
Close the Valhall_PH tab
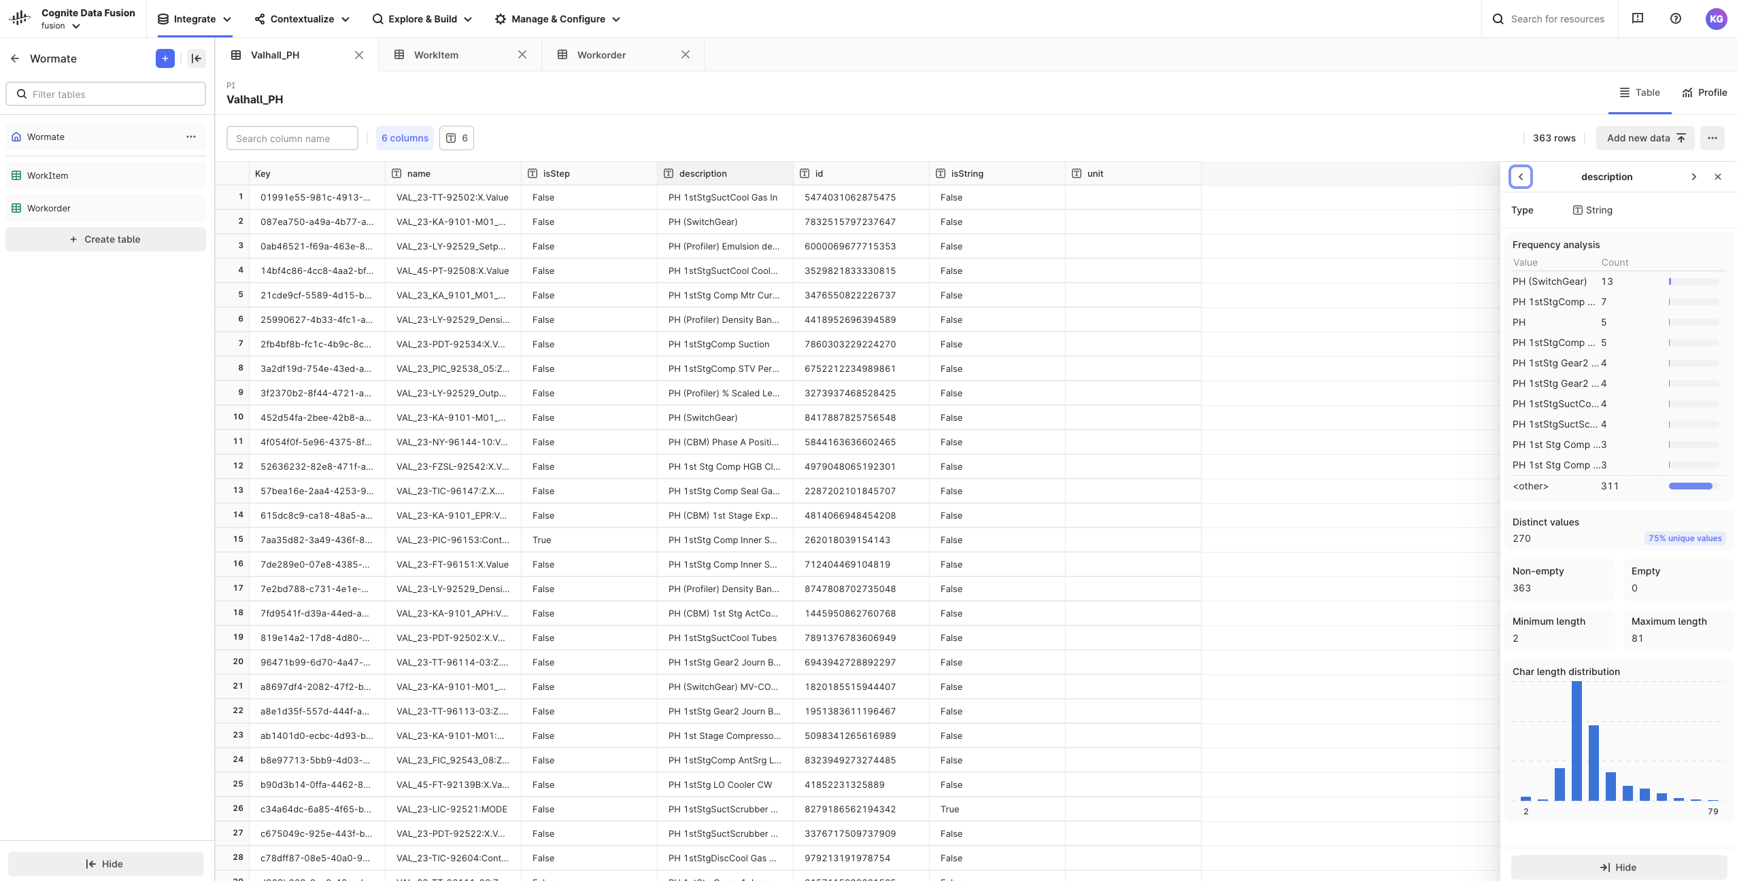(x=359, y=55)
